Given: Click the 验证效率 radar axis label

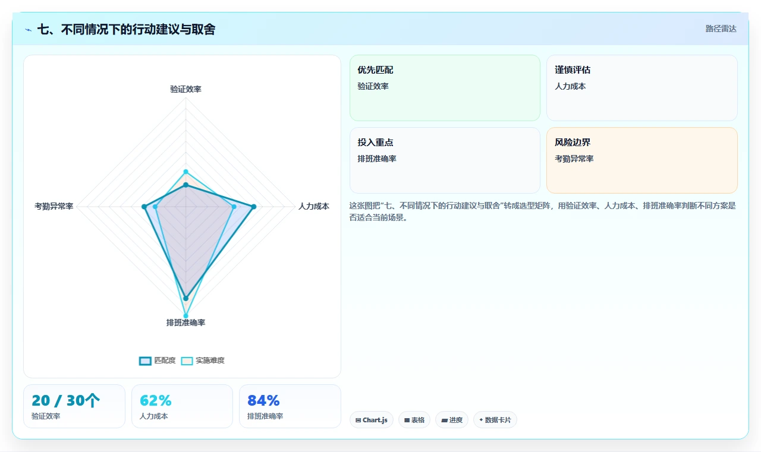Looking at the screenshot, I should click(x=185, y=89).
